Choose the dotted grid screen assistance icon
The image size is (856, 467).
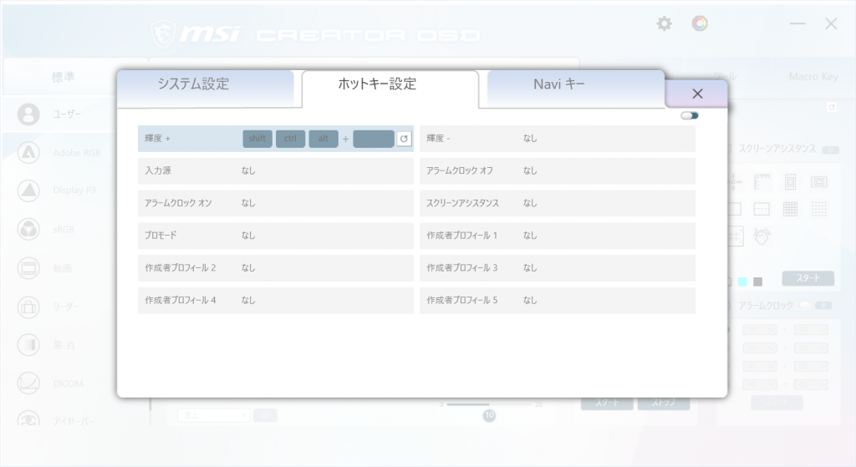[x=818, y=209]
